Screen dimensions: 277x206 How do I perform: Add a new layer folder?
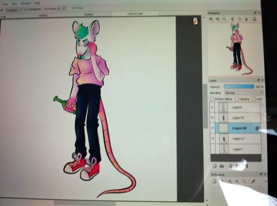tap(222, 166)
